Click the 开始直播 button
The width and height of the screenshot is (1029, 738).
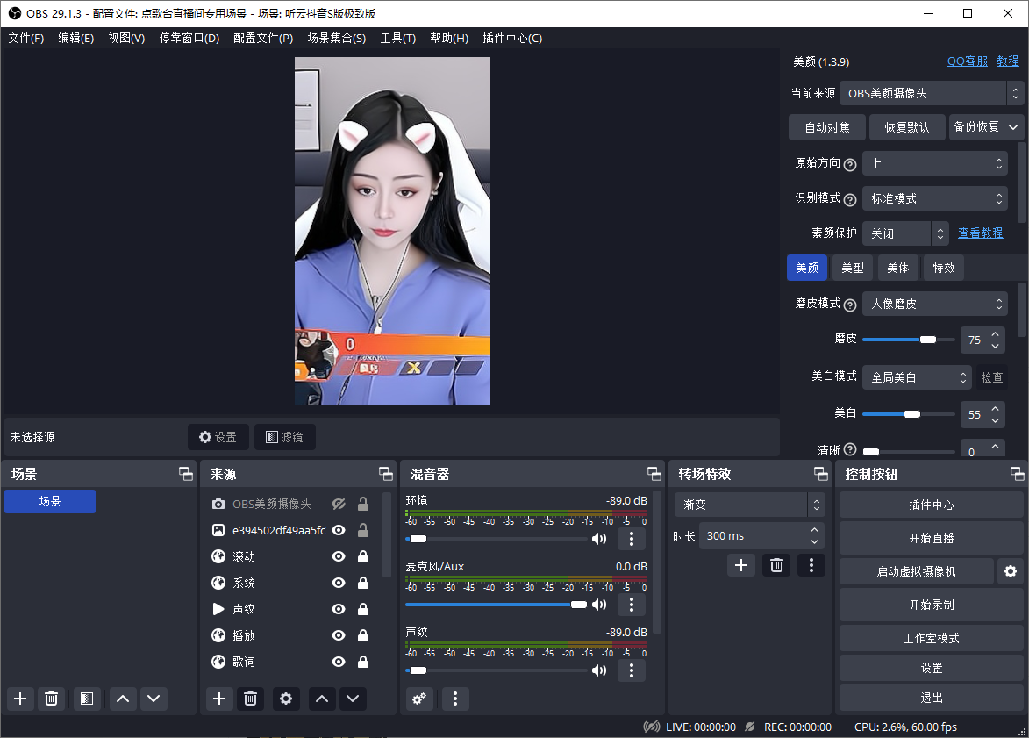(x=931, y=538)
